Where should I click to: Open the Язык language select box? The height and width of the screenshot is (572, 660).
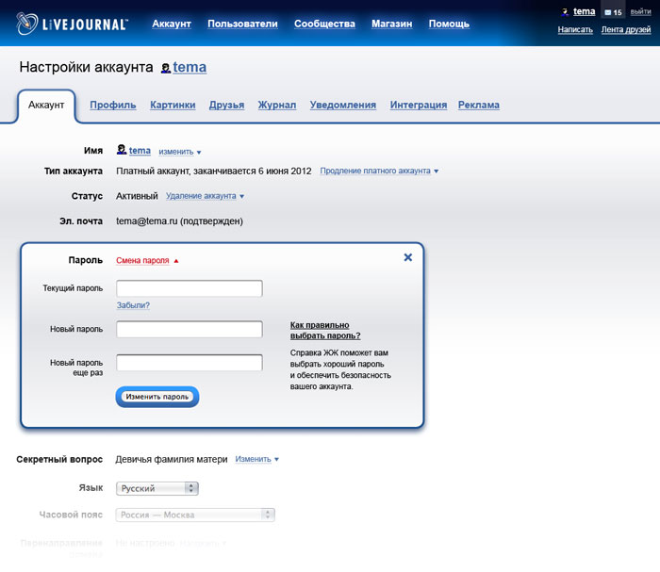157,488
